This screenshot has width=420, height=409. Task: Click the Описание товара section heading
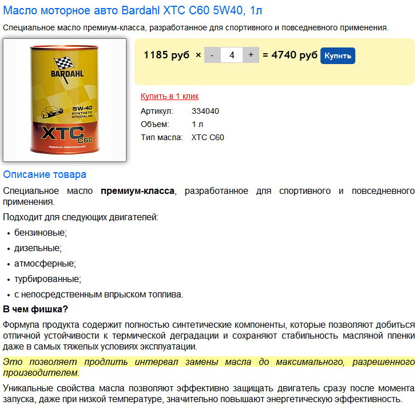click(x=45, y=174)
